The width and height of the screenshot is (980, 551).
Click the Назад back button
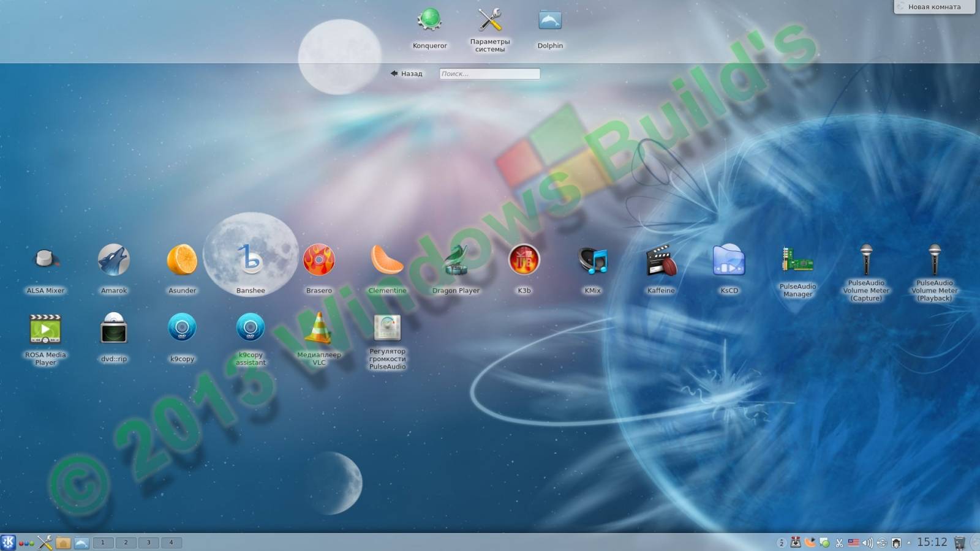pos(407,73)
